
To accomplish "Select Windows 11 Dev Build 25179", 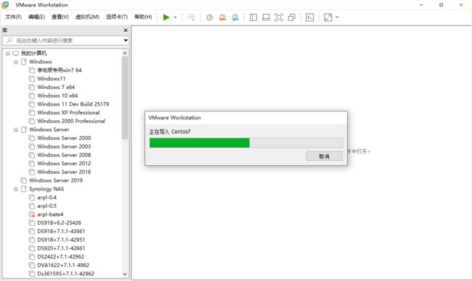I will coord(73,104).
